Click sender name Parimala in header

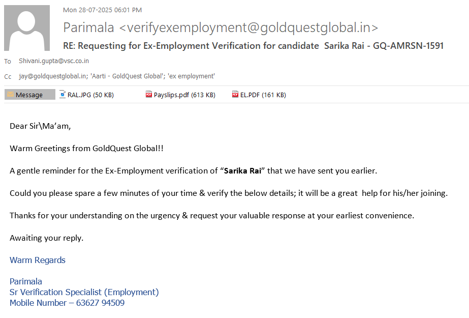tap(89, 27)
